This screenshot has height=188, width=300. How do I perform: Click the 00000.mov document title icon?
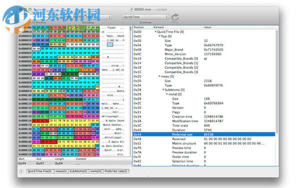pyautogui.click(x=131, y=10)
